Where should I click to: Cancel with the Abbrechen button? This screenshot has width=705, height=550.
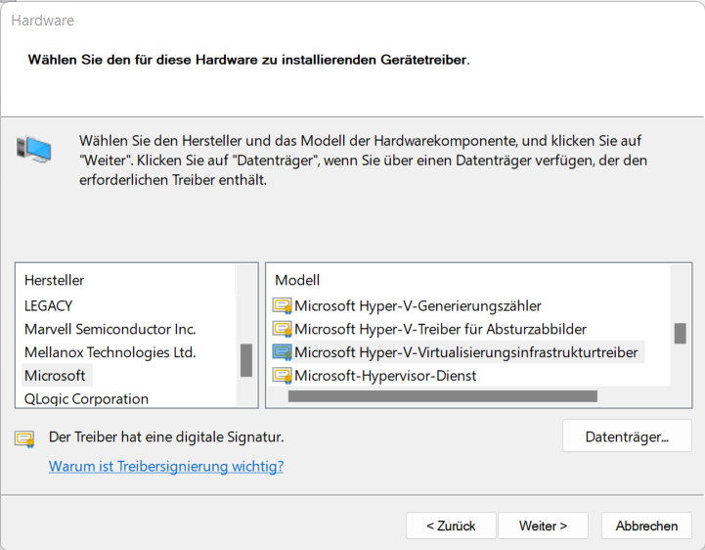(x=646, y=526)
